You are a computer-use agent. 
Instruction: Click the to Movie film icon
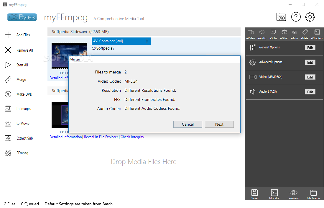(x=8, y=124)
